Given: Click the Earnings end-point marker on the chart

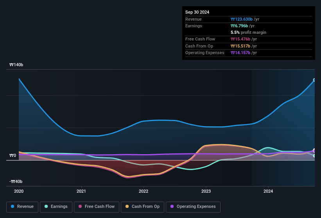Looking at the screenshot, I should click(x=314, y=156).
